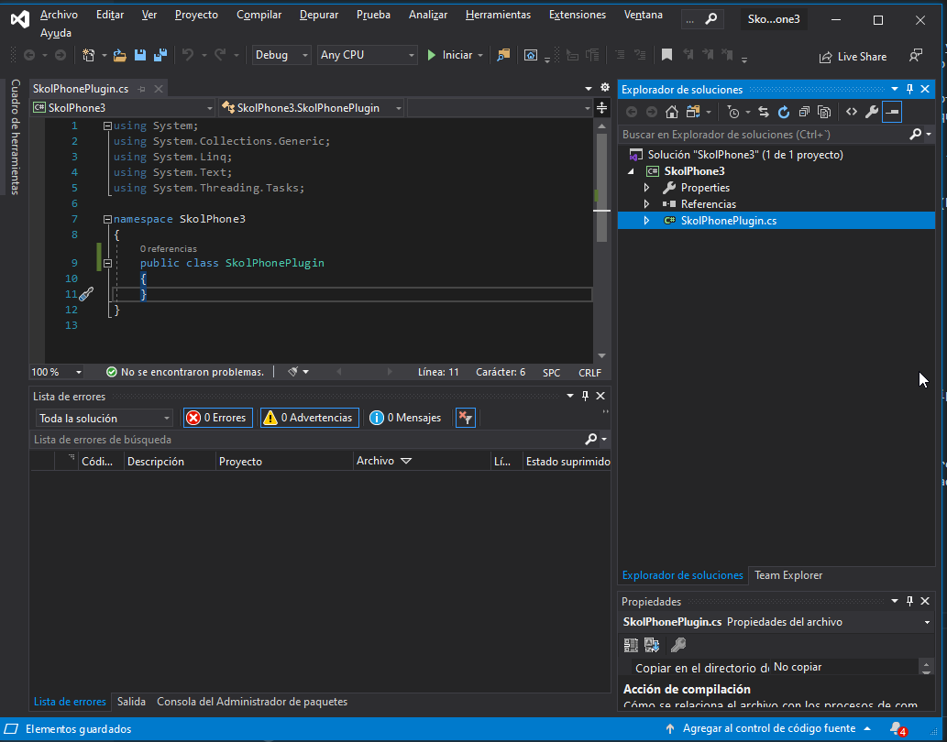Image resolution: width=947 pixels, height=742 pixels.
Task: Click the View Code icon in Solution Explorer
Action: click(x=852, y=113)
